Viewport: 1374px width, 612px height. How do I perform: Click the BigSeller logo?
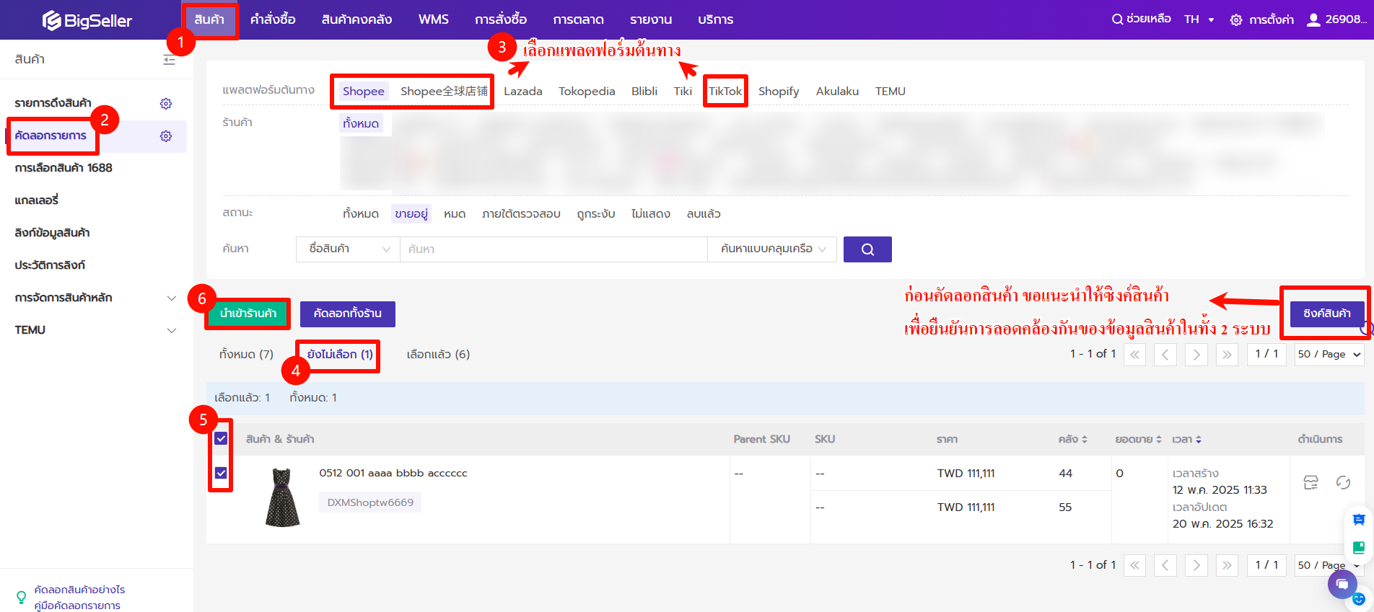tap(87, 20)
